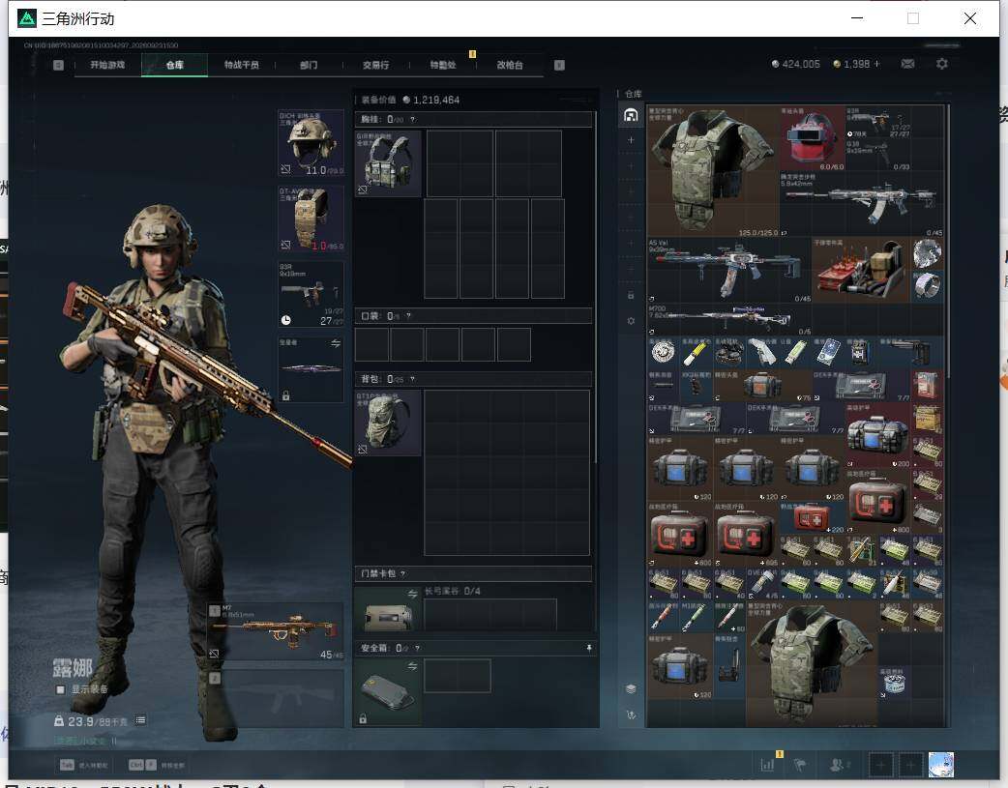Open the mail envelope icon
The height and width of the screenshot is (788, 1008).
907,64
